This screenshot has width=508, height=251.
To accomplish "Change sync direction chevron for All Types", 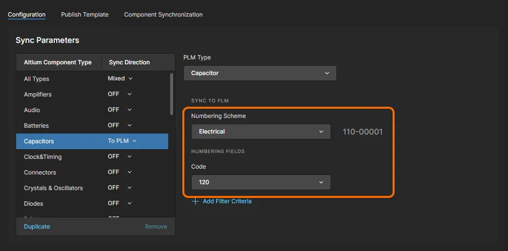I will pos(131,78).
